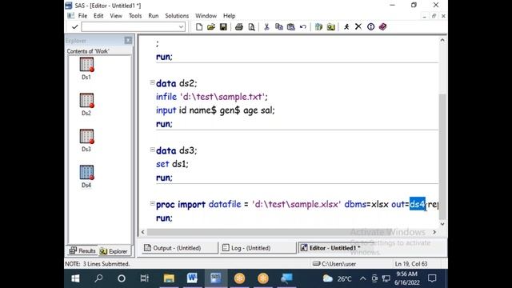Create a new program with New icon

(x=199, y=26)
